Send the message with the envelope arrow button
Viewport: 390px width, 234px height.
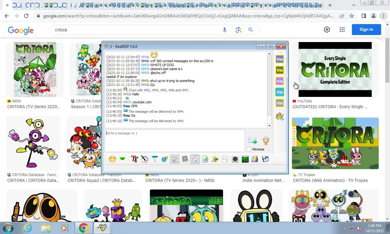coord(252,140)
